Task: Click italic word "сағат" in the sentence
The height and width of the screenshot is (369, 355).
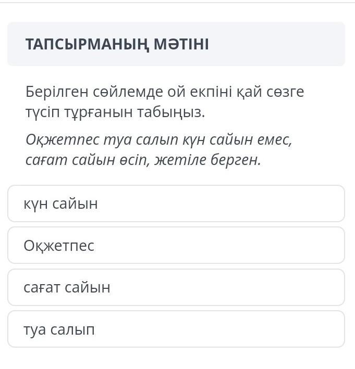Action: click(46, 160)
